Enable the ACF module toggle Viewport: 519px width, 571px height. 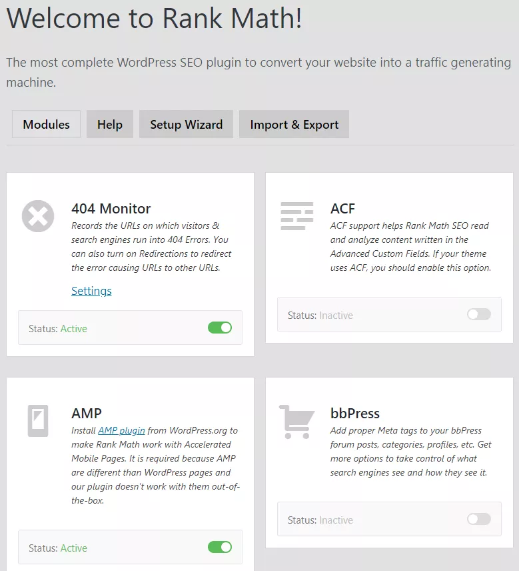click(x=479, y=314)
